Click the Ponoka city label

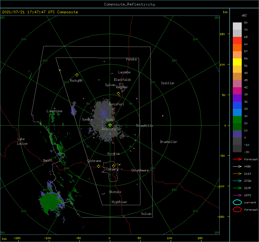click(131, 59)
